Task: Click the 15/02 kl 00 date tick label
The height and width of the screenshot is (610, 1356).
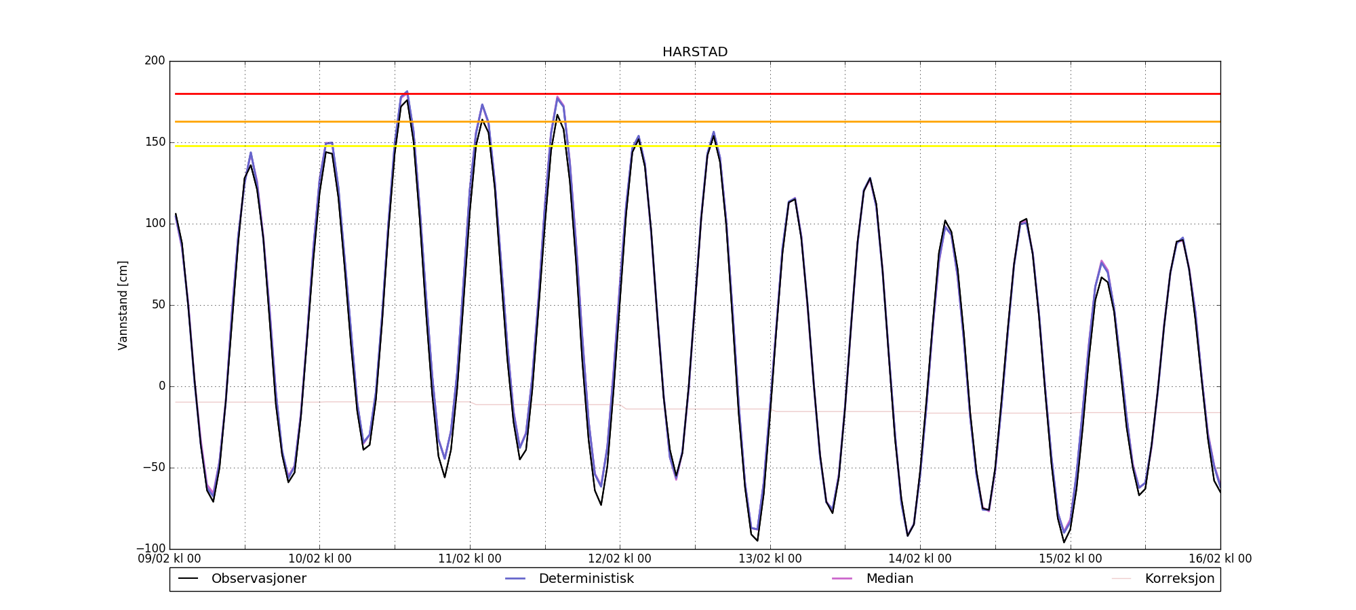Action: 1071,559
